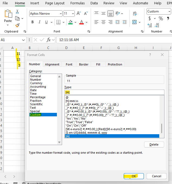
Task: Open the font size dropdown
Action: tap(73, 14)
